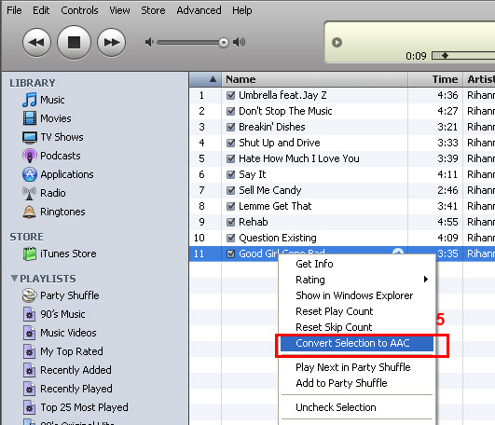Select the Ringtones bell icon
This screenshot has width=495, height=425.
[x=29, y=212]
